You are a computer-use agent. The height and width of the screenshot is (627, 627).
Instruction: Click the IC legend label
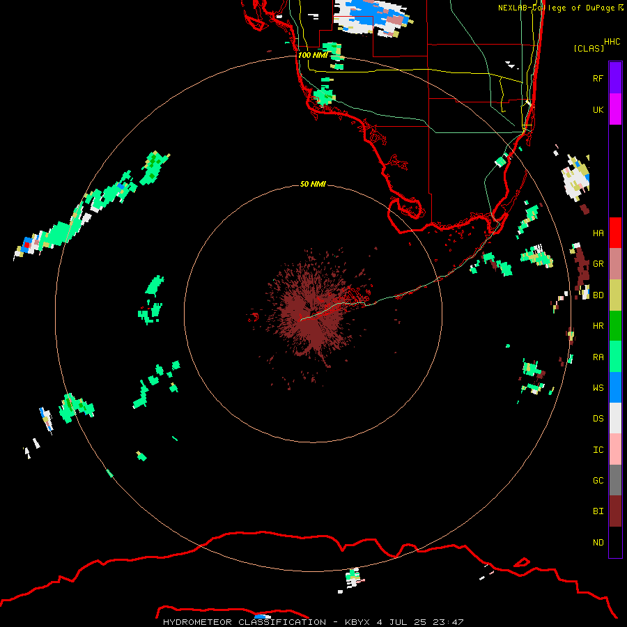point(598,450)
